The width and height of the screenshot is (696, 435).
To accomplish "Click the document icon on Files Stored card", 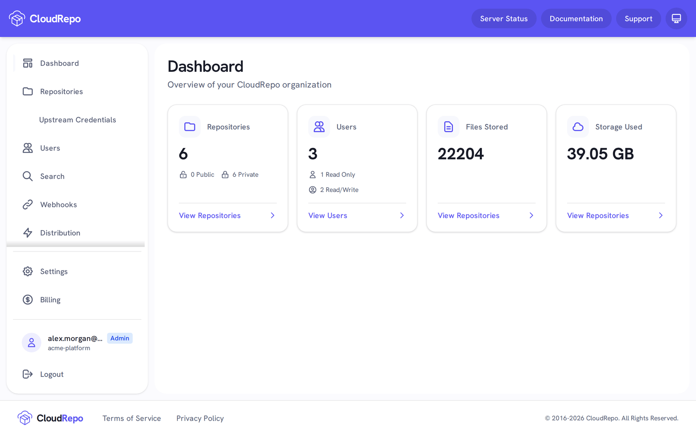I will [448, 127].
